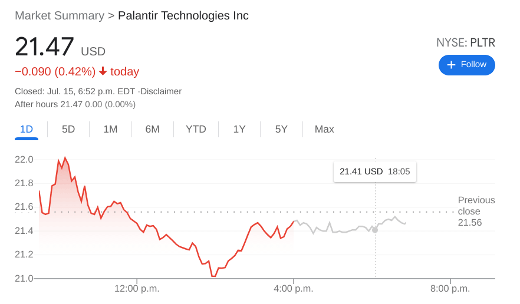Select the Max range tab
Image resolution: width=520 pixels, height=304 pixels.
click(x=324, y=129)
